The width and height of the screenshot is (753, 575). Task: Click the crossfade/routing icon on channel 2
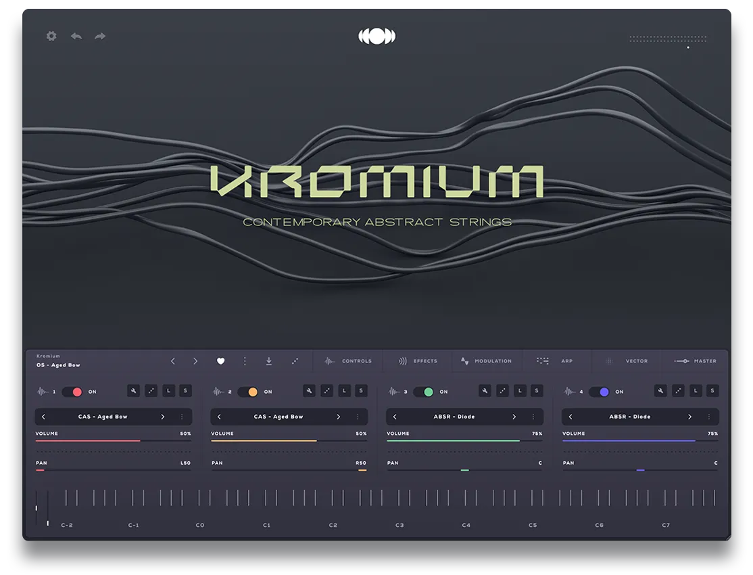click(326, 390)
